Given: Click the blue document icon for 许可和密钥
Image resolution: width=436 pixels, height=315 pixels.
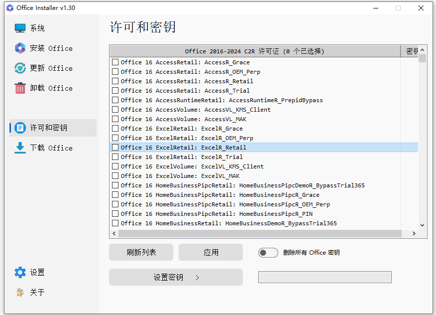Looking at the screenshot, I should pos(20,128).
